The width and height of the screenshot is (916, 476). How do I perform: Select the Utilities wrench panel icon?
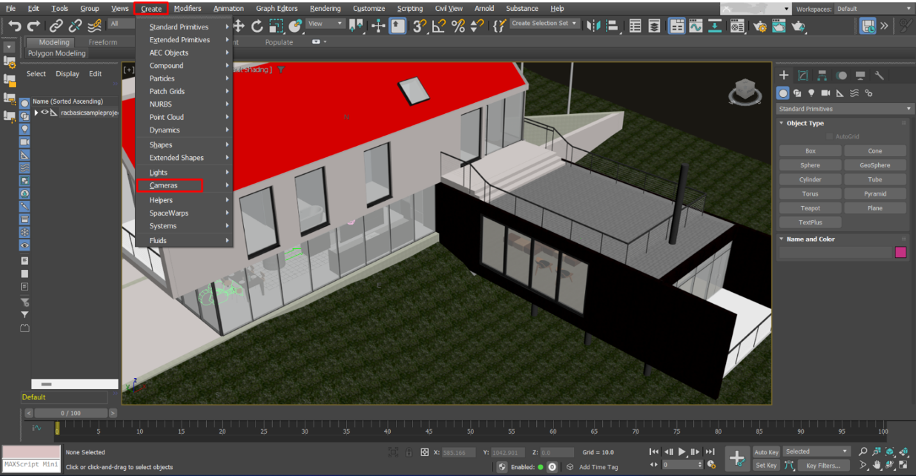[x=879, y=75]
